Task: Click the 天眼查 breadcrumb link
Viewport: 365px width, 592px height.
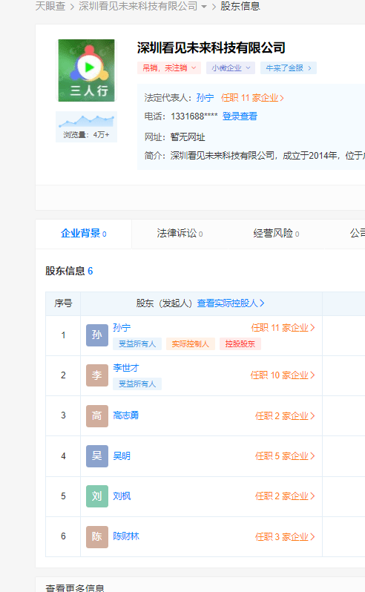Action: [x=50, y=6]
